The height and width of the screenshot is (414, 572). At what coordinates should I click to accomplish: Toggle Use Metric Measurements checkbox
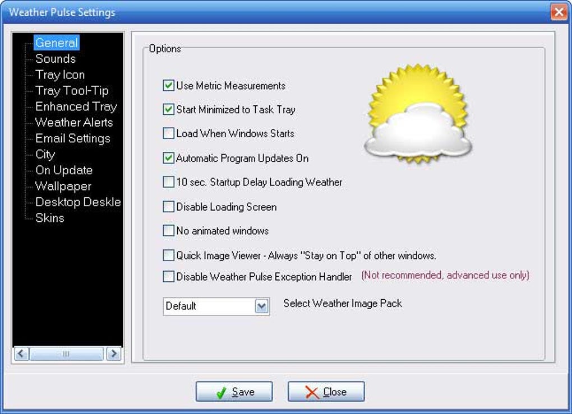click(x=168, y=86)
